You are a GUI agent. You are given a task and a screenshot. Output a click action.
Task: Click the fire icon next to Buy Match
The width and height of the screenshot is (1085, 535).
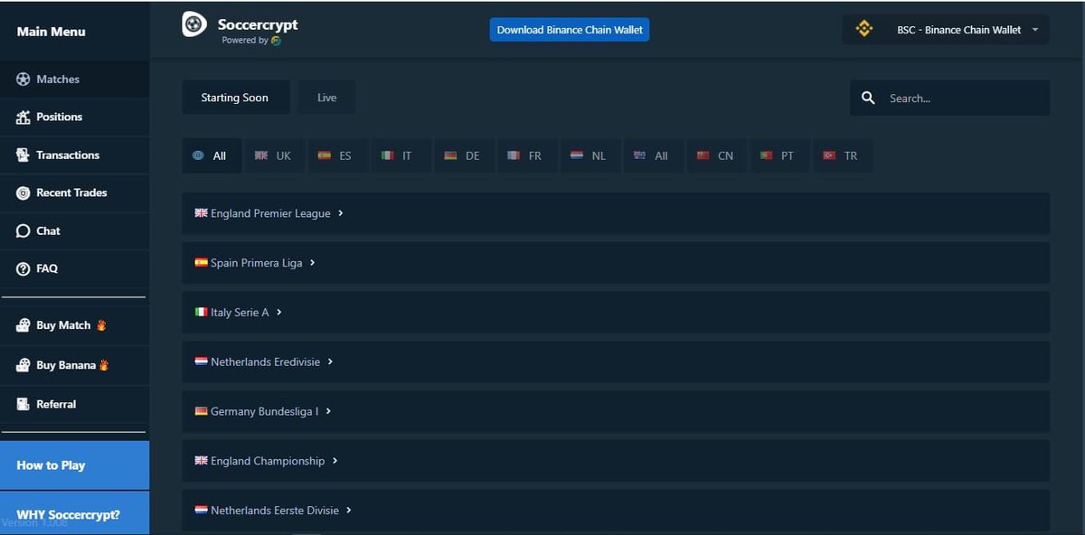(101, 325)
